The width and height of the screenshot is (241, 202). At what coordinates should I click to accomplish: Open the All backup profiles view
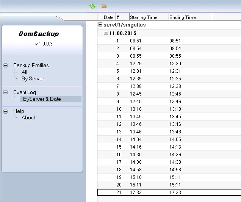click(x=24, y=72)
